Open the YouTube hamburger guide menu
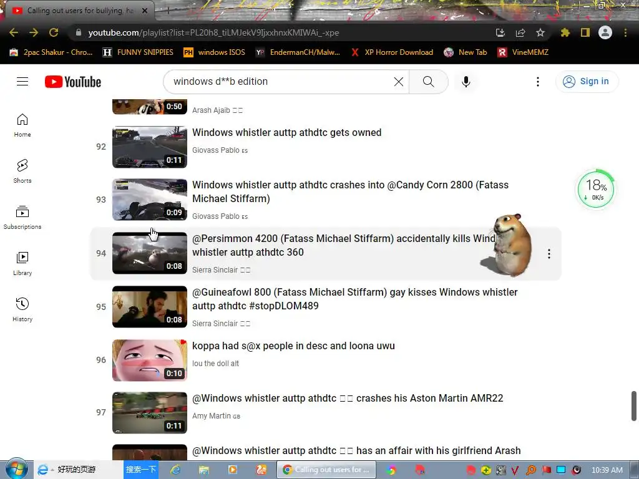The image size is (639, 479). tap(22, 82)
